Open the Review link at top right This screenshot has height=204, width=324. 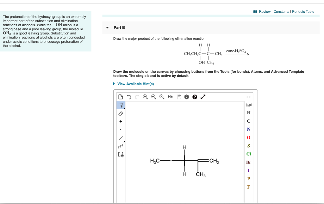point(265,11)
